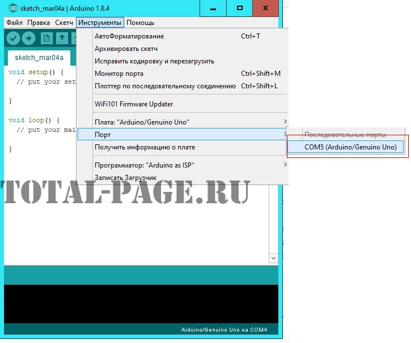Click the Open sketch up-arrow icon
The height and width of the screenshot is (343, 411).
[x=62, y=38]
